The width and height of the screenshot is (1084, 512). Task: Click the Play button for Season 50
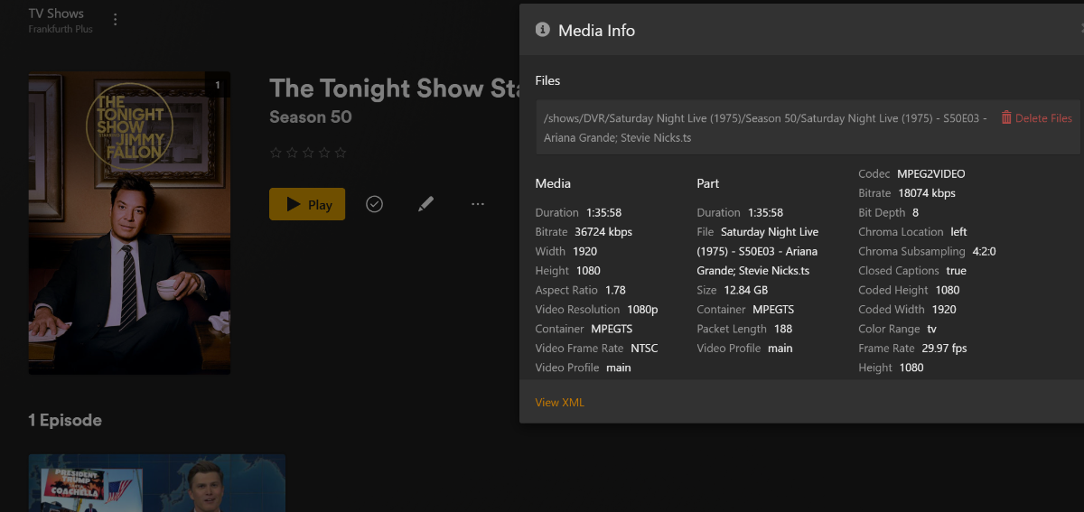[x=307, y=205]
